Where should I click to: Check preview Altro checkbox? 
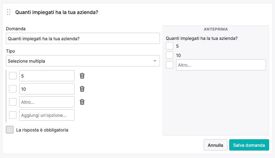170,65
